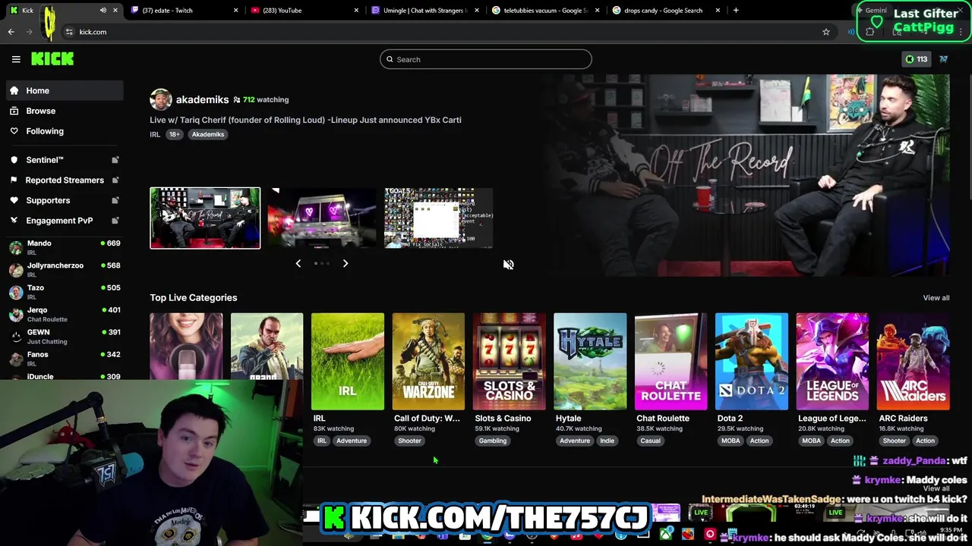Go to previous featured stream
Viewport: 972px width, 546px height.
298,263
